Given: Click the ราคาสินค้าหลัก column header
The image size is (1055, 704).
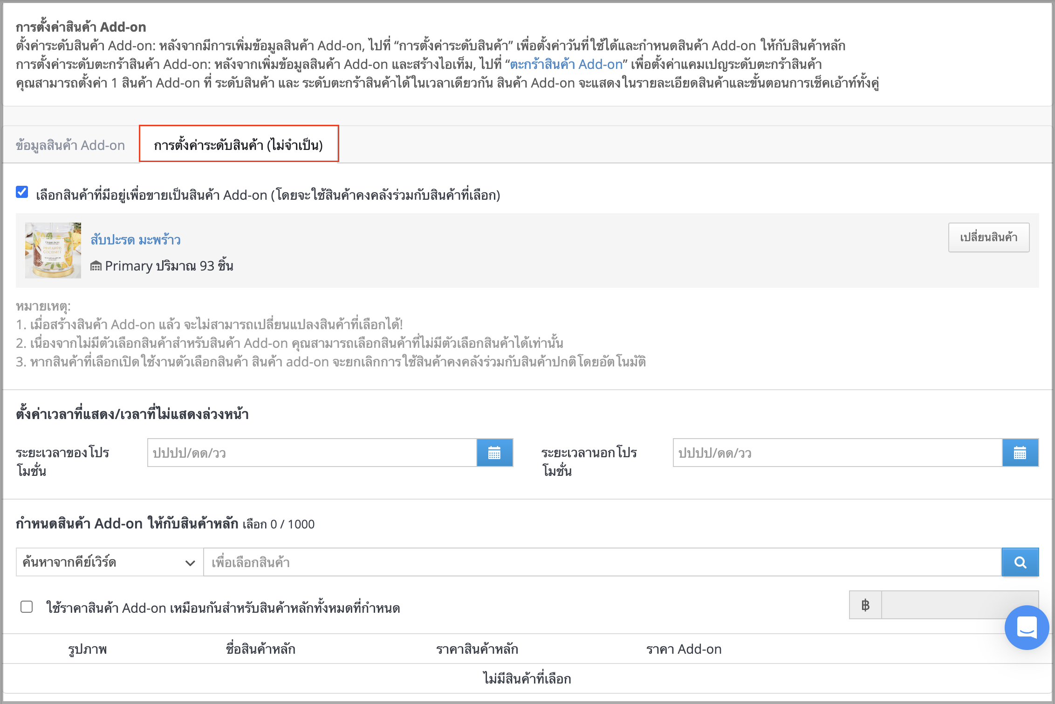Looking at the screenshot, I should (x=477, y=649).
